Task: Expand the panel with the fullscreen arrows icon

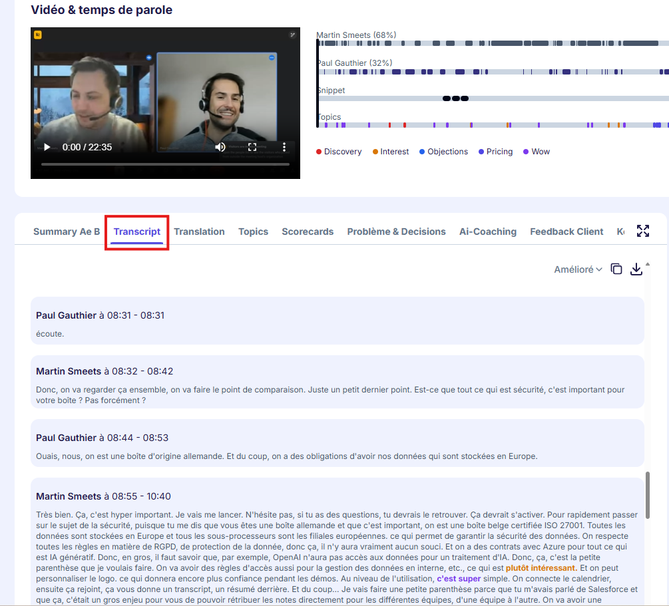Action: coord(643,231)
